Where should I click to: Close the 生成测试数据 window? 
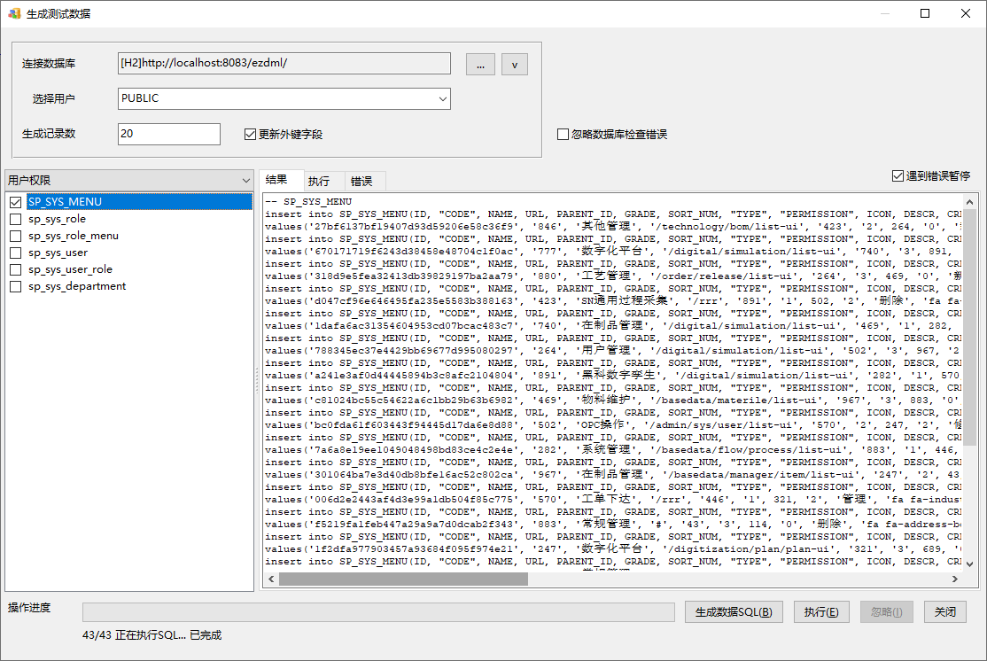point(966,13)
